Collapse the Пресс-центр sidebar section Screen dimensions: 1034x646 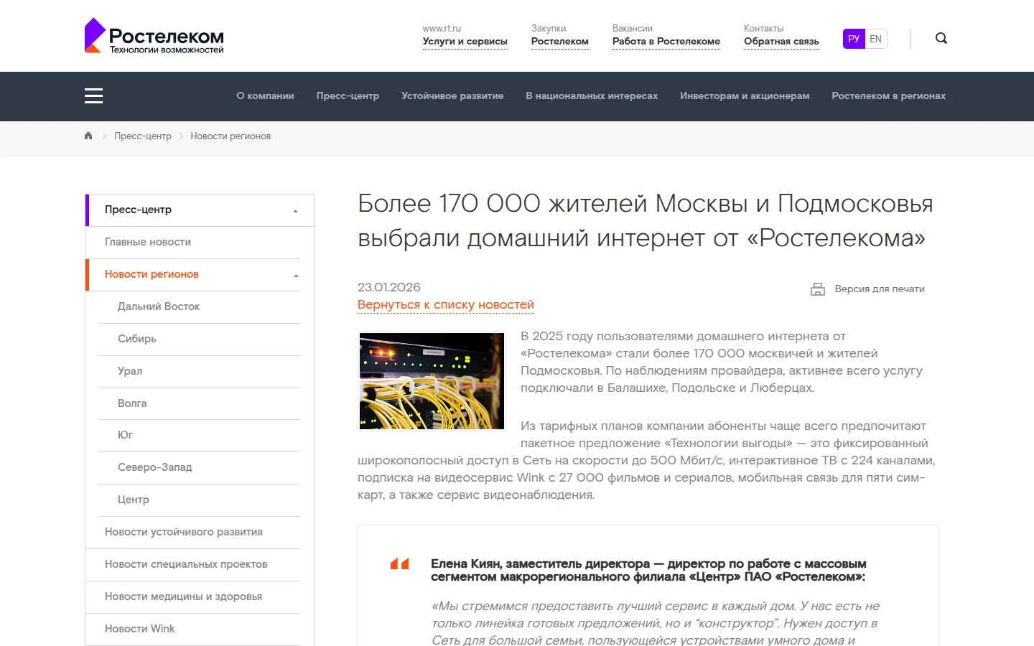click(x=295, y=211)
